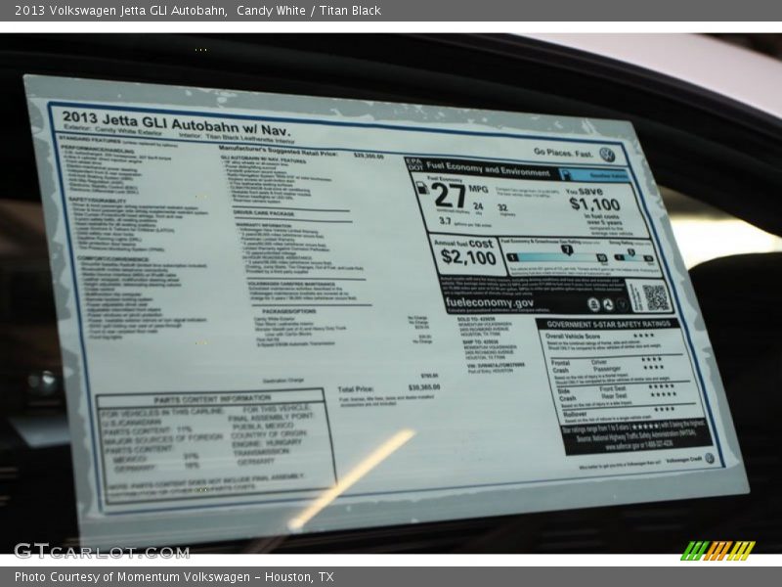
Task: Click the fuel pump icon beside 27 MPG
Action: (421, 188)
